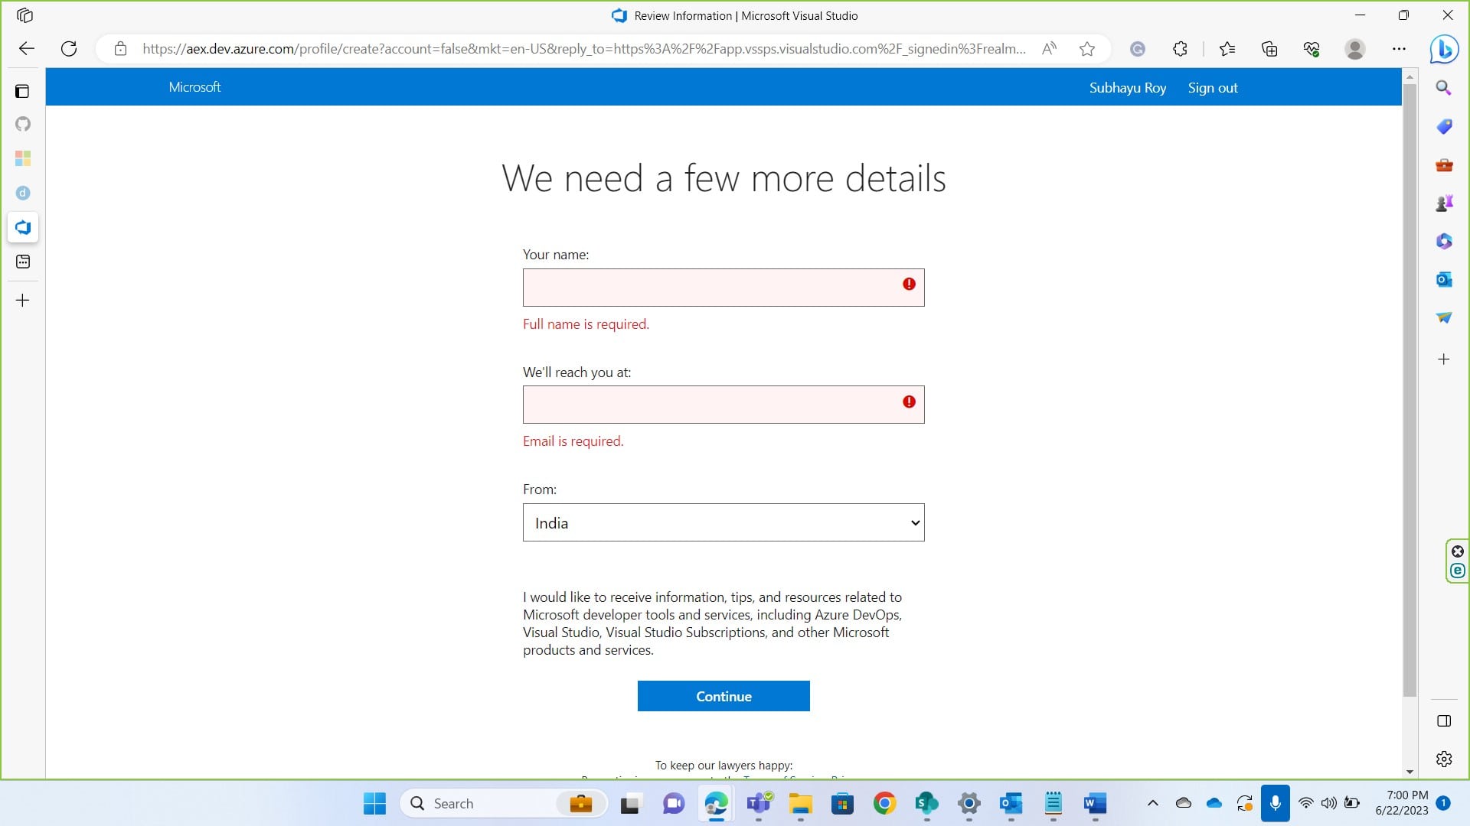Click the Favorites star icon in address bar
The height and width of the screenshot is (826, 1470).
coord(1086,49)
